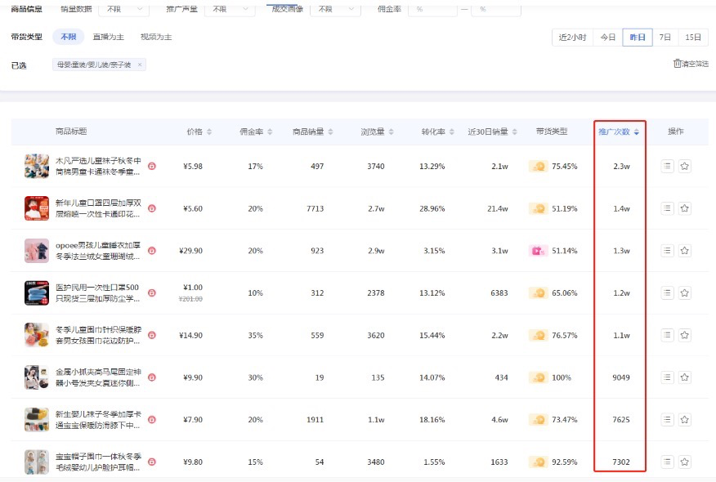This screenshot has height=482, width=716.
Task: Click red shop icon beside 新年儿童口罩
Action: [152, 208]
